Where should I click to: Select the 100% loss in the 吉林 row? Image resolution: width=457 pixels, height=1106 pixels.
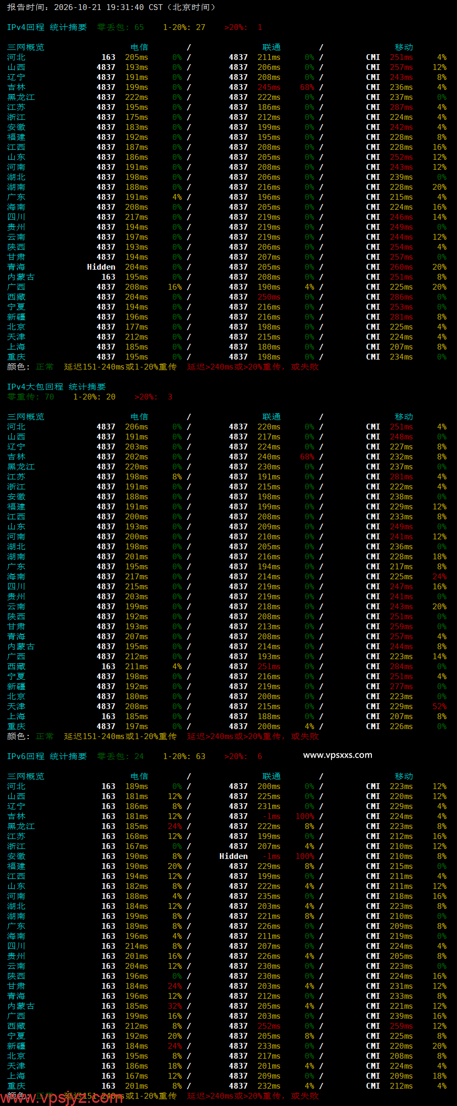pyautogui.click(x=305, y=816)
